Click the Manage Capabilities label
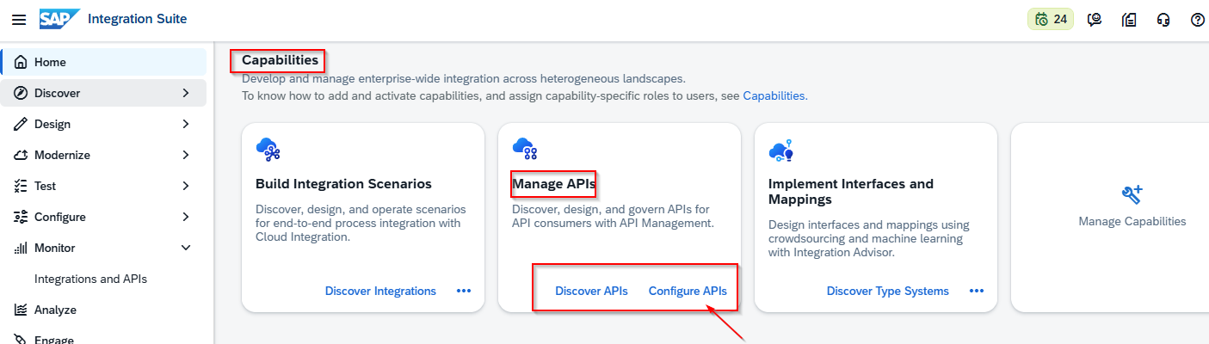Viewport: 1209px width, 344px height. click(x=1132, y=221)
